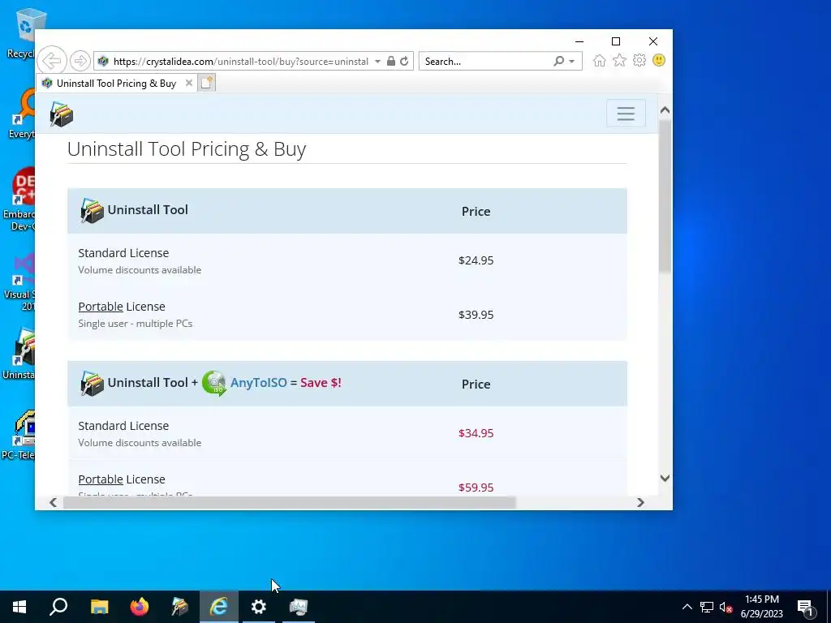This screenshot has width=831, height=623.
Task: Click the browser Back arrow button
Action: pyautogui.click(x=52, y=61)
